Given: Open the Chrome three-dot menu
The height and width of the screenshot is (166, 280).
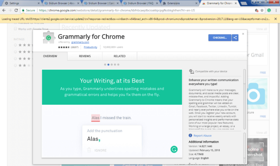Looking at the screenshot, I should coord(276,11).
